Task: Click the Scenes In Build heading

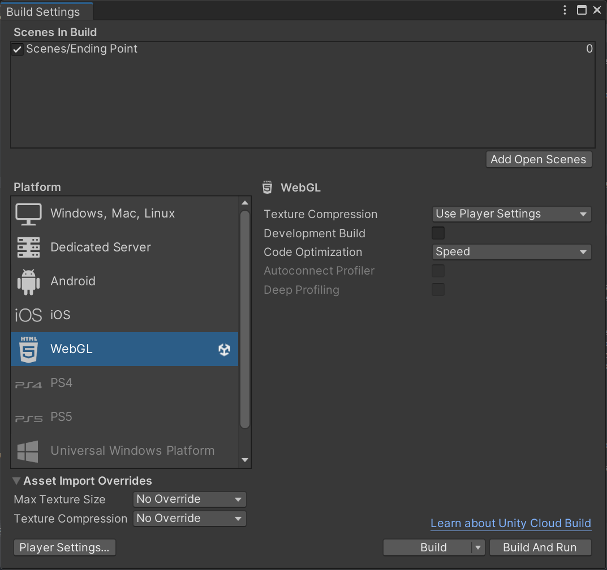Action: click(55, 32)
